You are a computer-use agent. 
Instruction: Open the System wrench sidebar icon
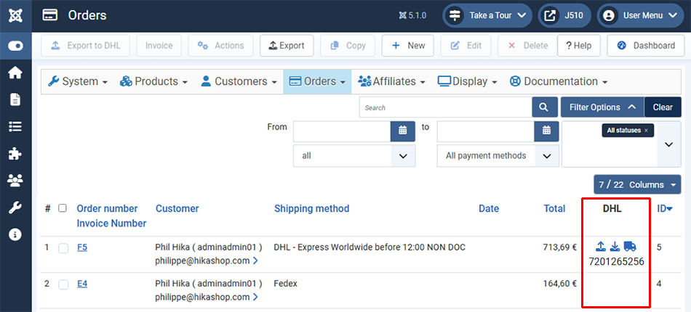pos(15,208)
